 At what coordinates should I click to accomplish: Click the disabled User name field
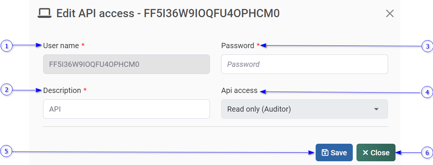(x=126, y=64)
